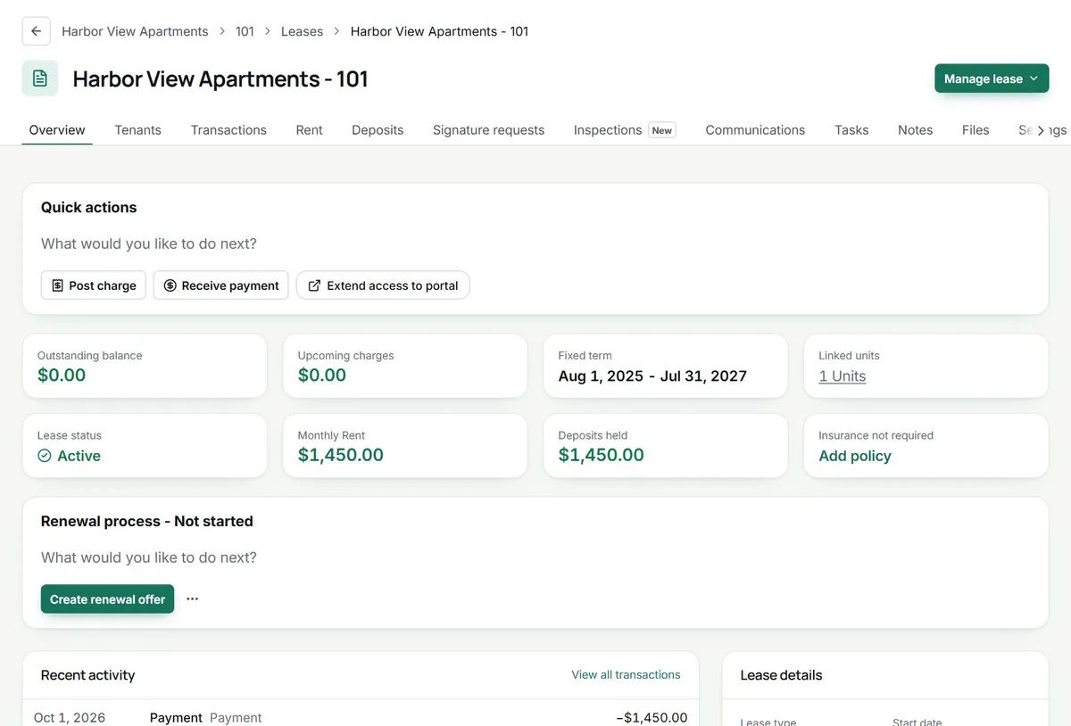Click the fixed term date range
The width and height of the screenshot is (1071, 726).
pyautogui.click(x=652, y=375)
